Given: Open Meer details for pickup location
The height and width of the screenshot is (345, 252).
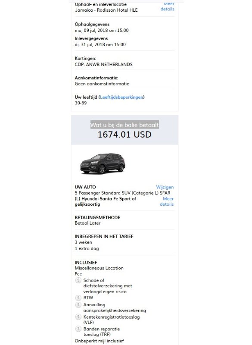Looking at the screenshot, I should [x=168, y=6].
